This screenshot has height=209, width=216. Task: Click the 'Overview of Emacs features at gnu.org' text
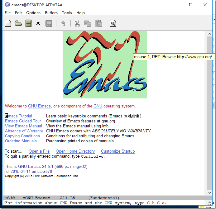point(80,121)
